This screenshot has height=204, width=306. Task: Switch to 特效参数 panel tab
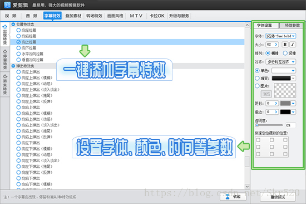point(292,25)
